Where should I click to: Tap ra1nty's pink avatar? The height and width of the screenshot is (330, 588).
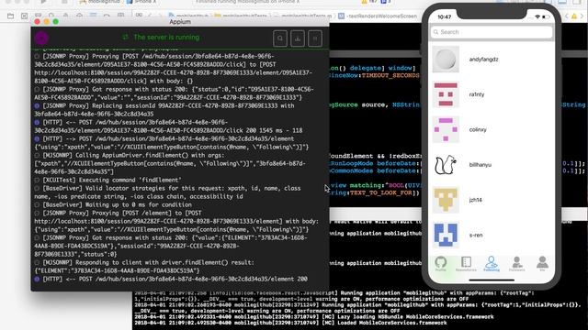[446, 94]
